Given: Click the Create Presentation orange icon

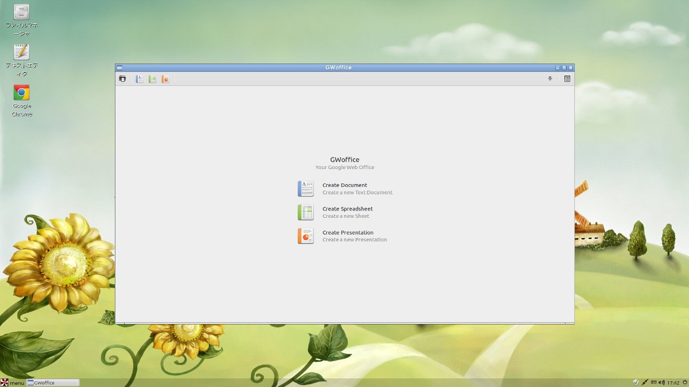Looking at the screenshot, I should [305, 236].
